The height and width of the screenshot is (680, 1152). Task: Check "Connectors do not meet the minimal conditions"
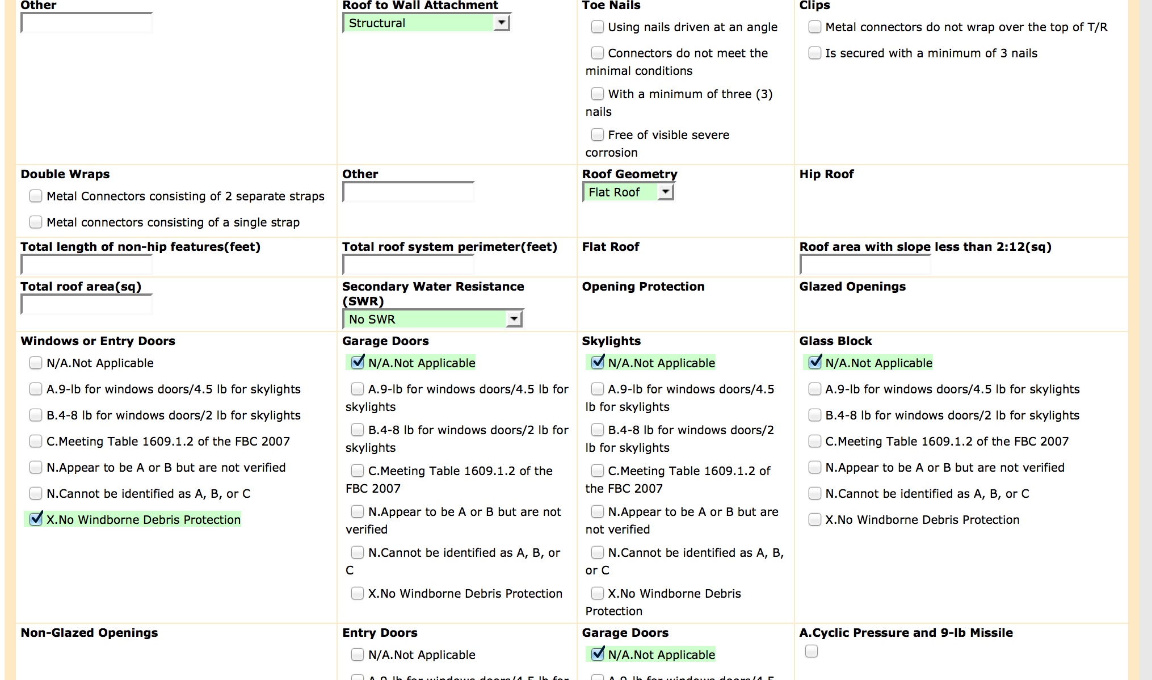pos(597,53)
